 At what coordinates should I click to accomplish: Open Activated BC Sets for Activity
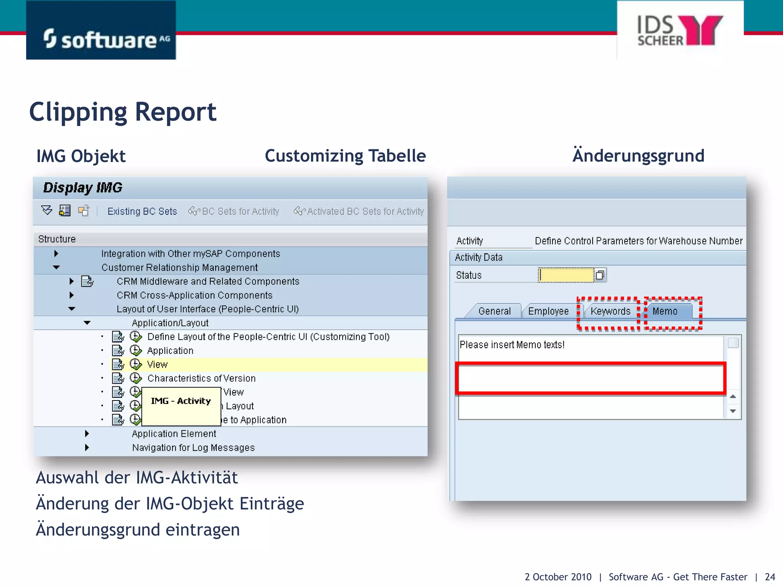[359, 211]
